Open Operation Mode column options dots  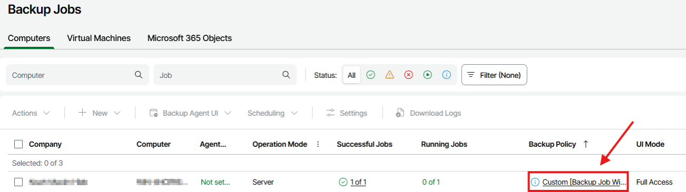pos(318,144)
